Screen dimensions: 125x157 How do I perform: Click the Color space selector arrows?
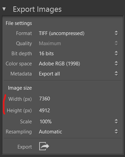(x=116, y=63)
